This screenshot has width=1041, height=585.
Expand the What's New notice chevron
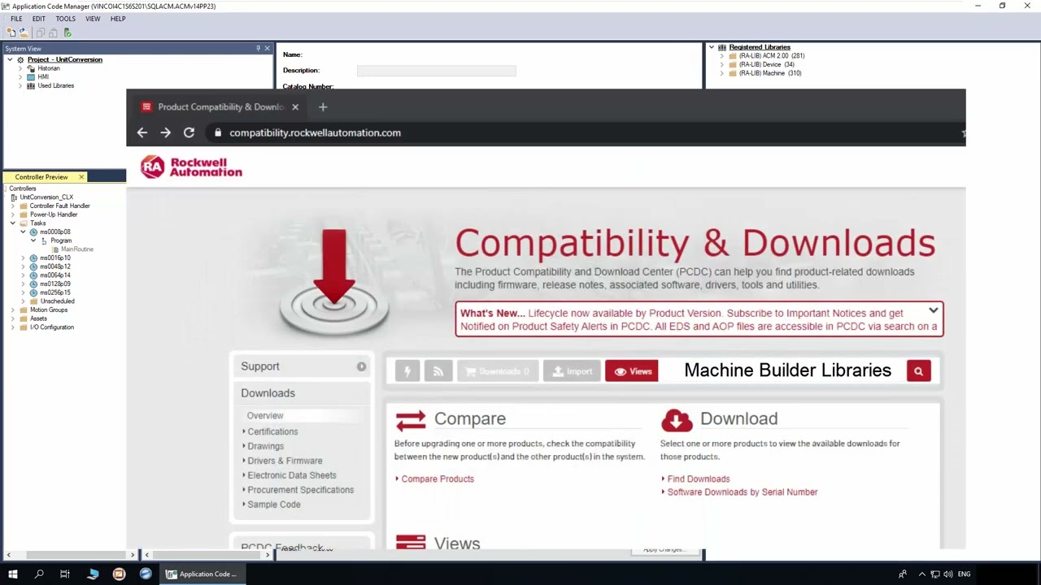[934, 311]
